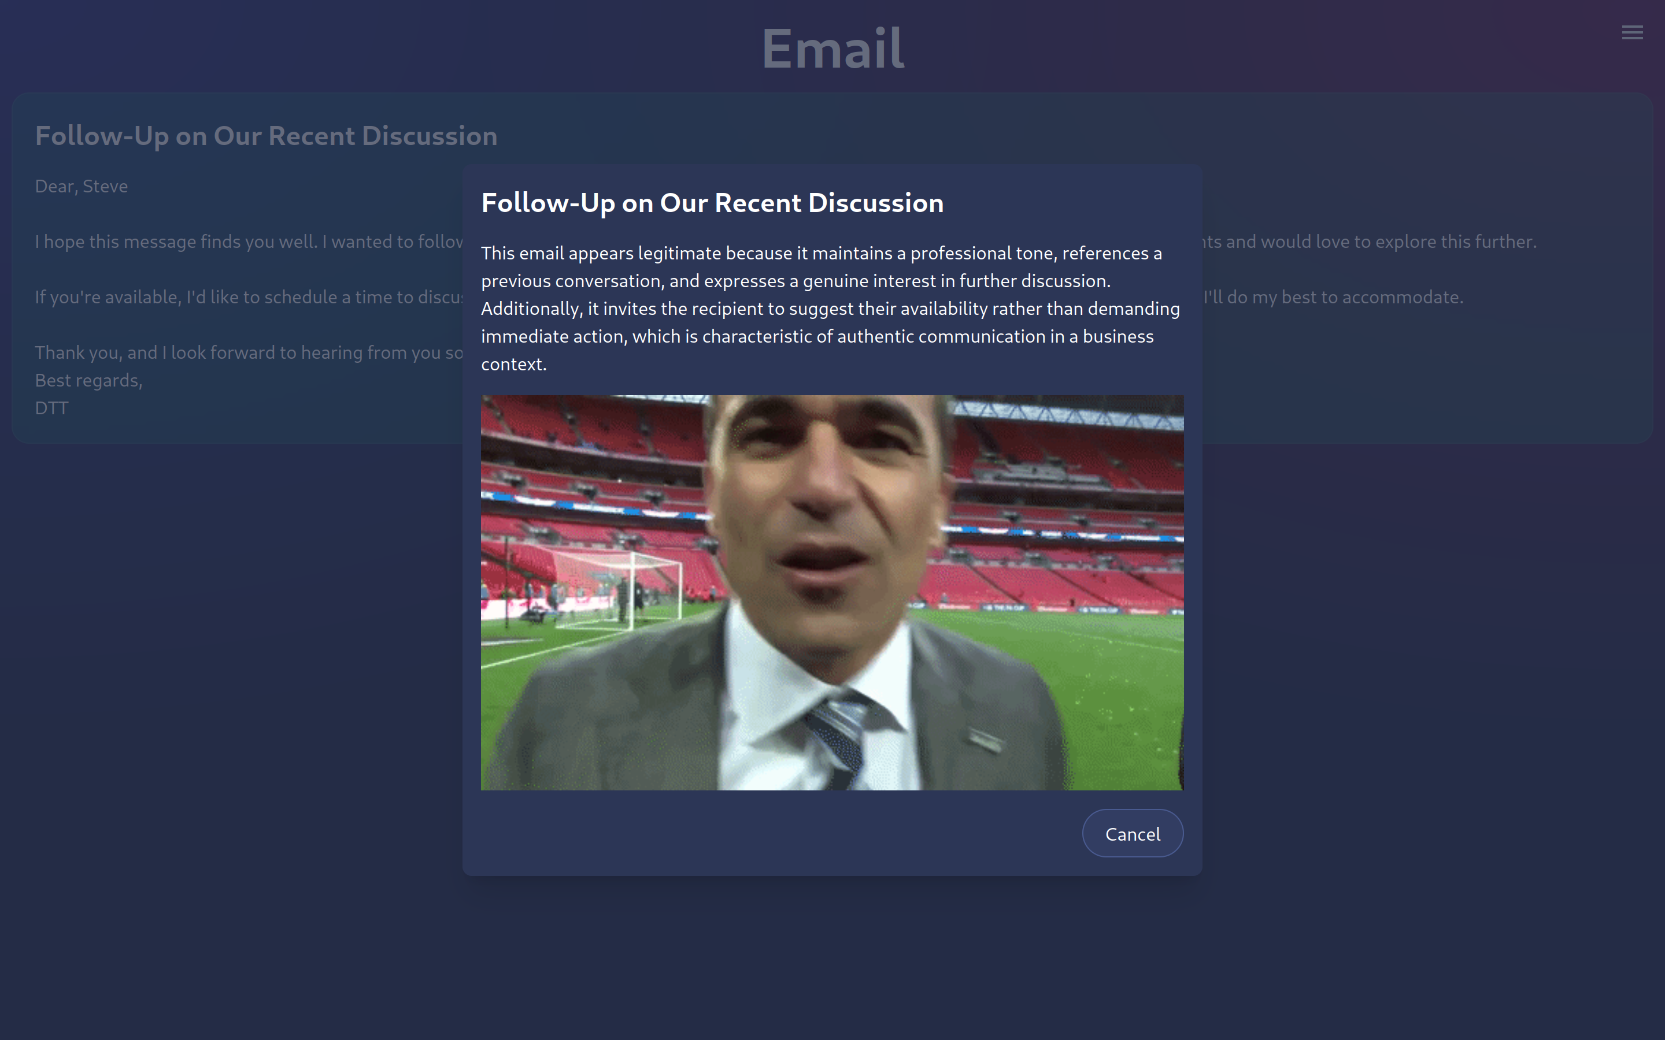This screenshot has width=1665, height=1040.
Task: Click 'I'll do my best to accommodate' text
Action: (x=1333, y=297)
